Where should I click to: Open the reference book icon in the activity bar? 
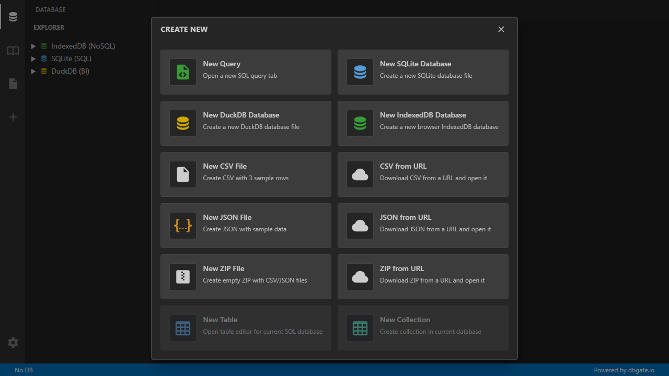coord(13,51)
